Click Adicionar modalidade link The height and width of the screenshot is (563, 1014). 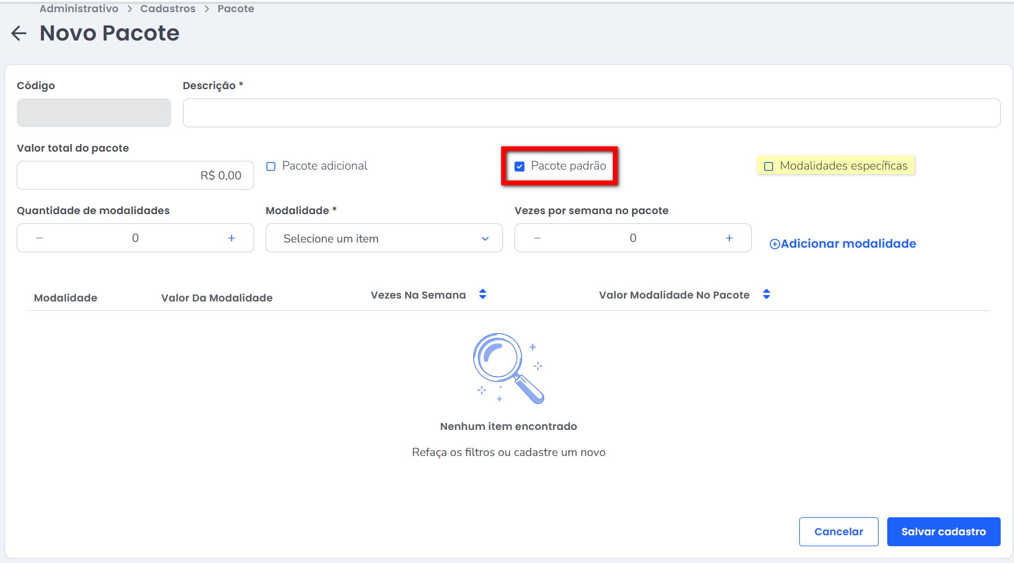[843, 244]
